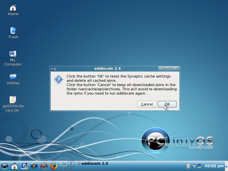228x171 pixels.
Task: Click the 05:02 pm clock
Action: 214,166
